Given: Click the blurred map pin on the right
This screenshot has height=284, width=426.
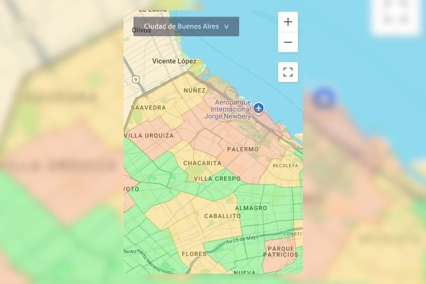Looking at the screenshot, I should click(323, 99).
